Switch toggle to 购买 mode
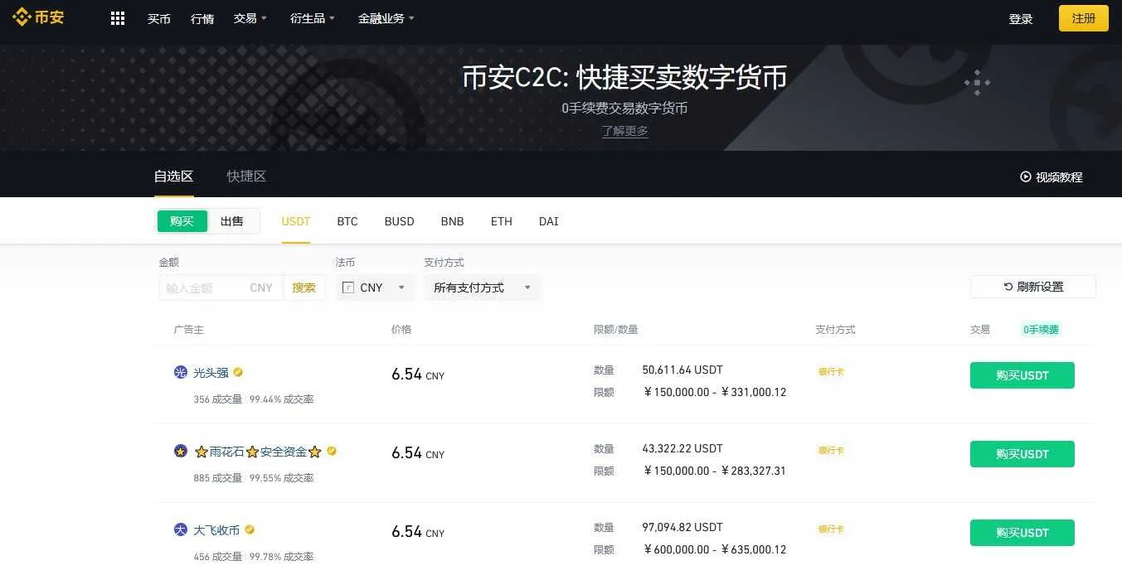The height and width of the screenshot is (580, 1122). click(x=182, y=221)
